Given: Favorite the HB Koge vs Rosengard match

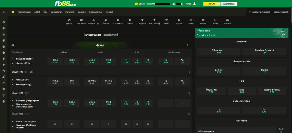Looking at the screenshot, I should tap(189, 93).
